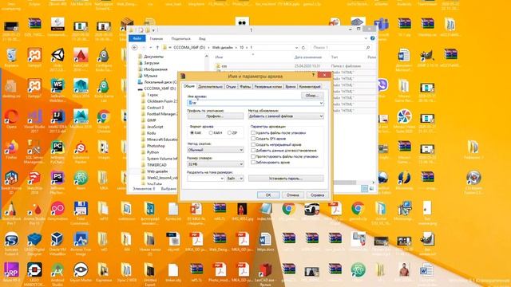Switch to the 'Резервные копии' tab
This screenshot has width=511, height=287.
coord(268,87)
